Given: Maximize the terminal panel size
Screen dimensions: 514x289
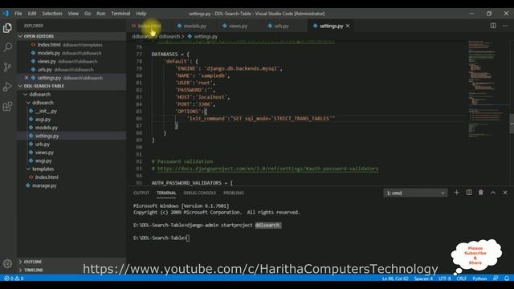Looking at the screenshot, I should pyautogui.click(x=493, y=193).
